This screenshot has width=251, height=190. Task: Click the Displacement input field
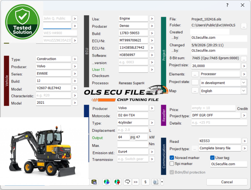(133, 130)
